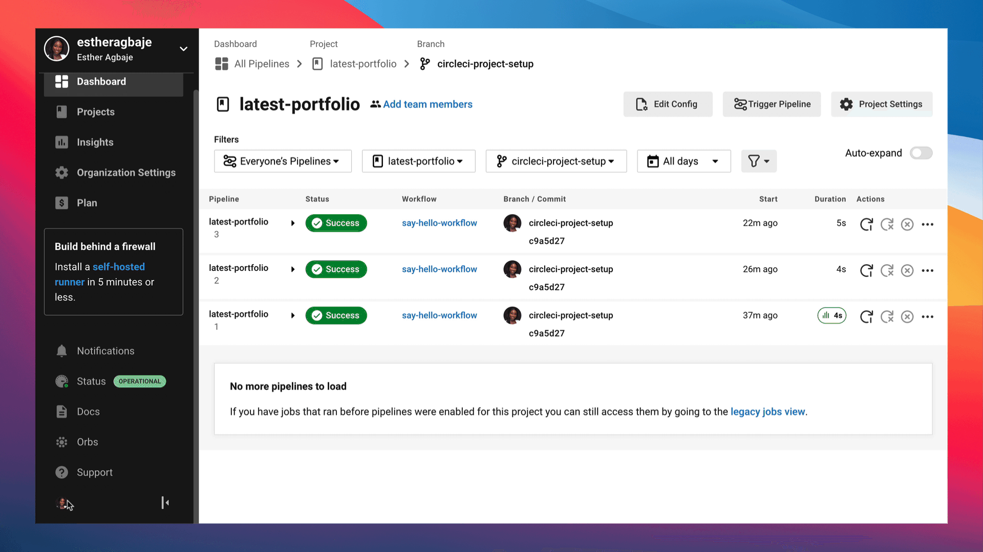
Task: Open the legacy jobs view link
Action: pyautogui.click(x=767, y=411)
